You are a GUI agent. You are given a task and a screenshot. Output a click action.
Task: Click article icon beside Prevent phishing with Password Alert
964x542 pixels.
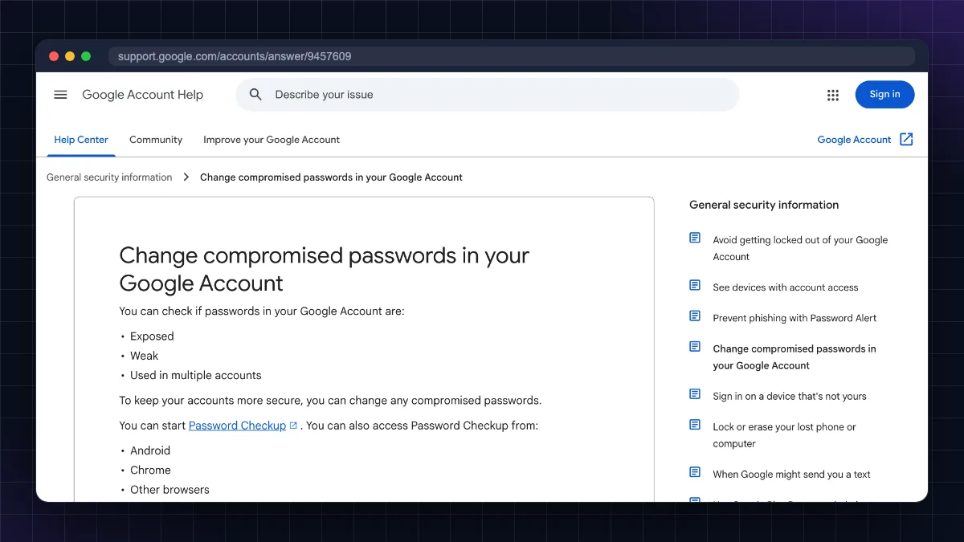coord(695,316)
